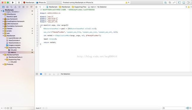Viewport: 192px width, 110px height.
Task: Open the Test navigator
Action: pos(19,7)
